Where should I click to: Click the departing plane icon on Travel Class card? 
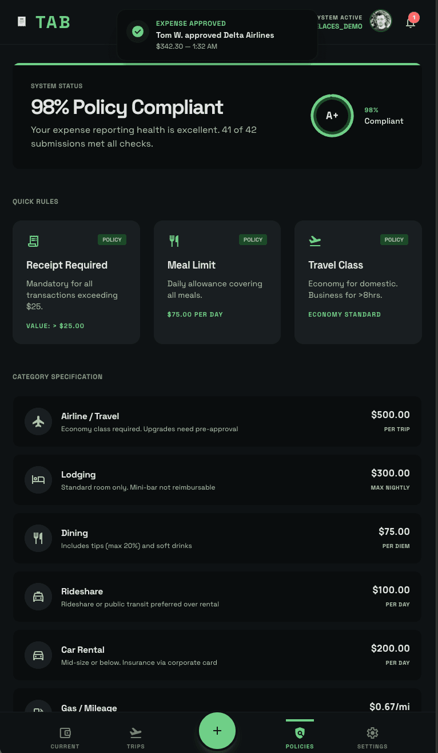click(315, 241)
